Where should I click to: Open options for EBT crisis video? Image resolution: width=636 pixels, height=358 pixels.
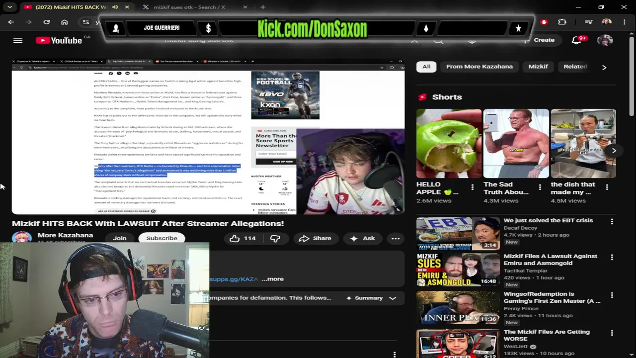(612, 221)
